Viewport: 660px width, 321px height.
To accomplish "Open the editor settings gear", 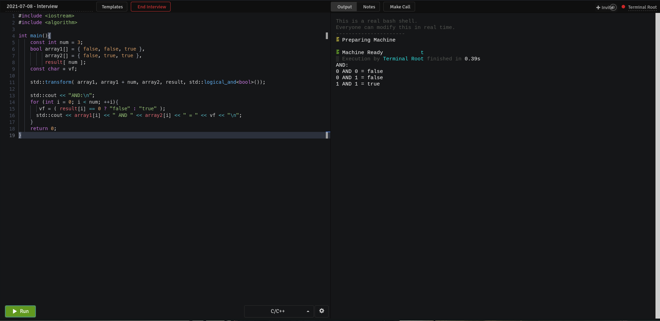I will [x=322, y=311].
